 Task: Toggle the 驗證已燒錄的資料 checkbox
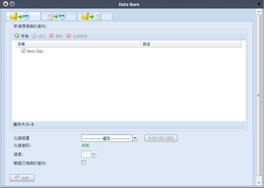(83, 163)
